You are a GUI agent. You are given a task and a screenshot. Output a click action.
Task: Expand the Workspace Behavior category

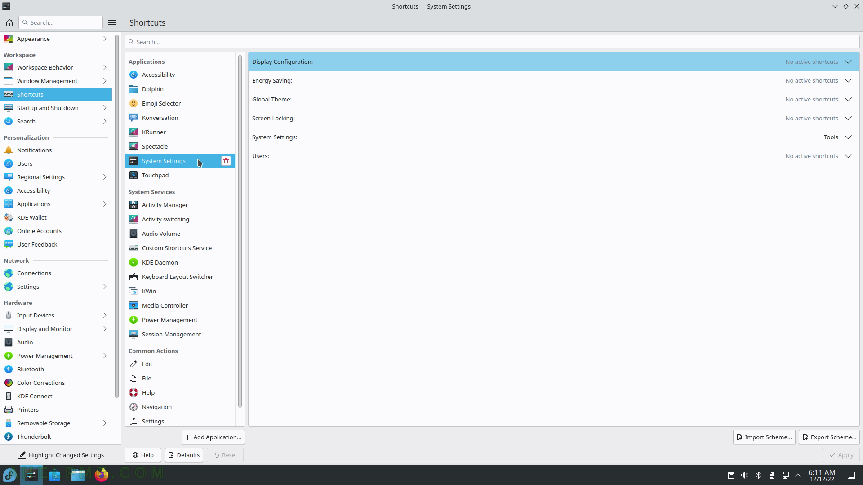click(56, 67)
